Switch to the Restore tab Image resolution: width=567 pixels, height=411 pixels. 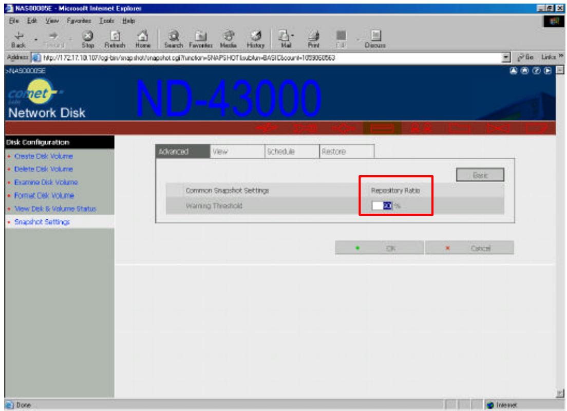[347, 152]
